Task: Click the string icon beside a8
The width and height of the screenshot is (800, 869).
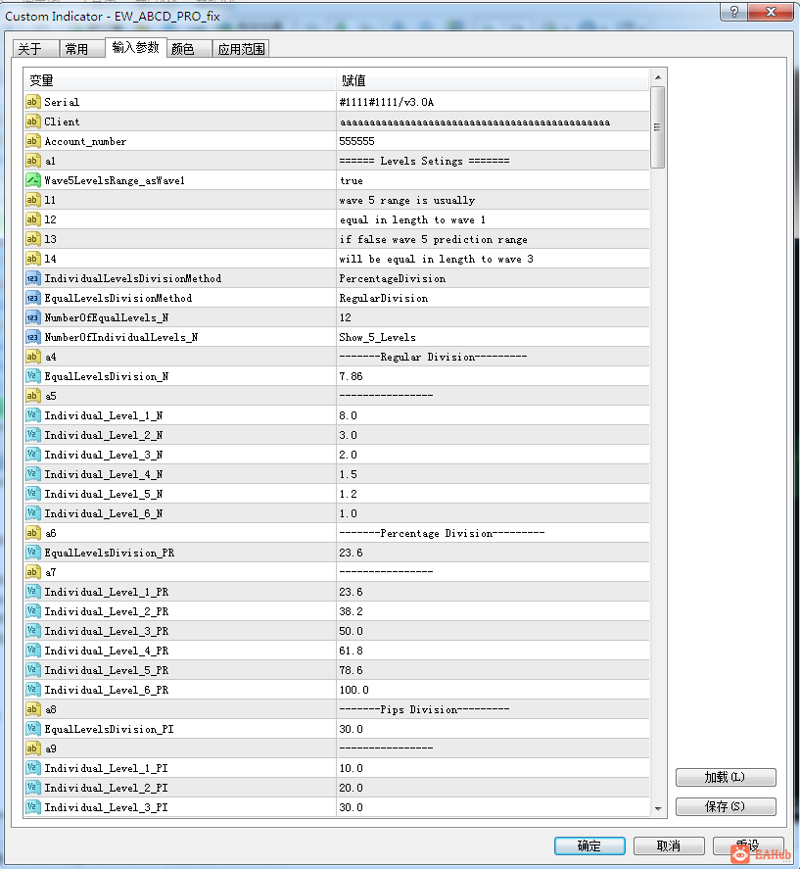Action: click(x=32, y=709)
